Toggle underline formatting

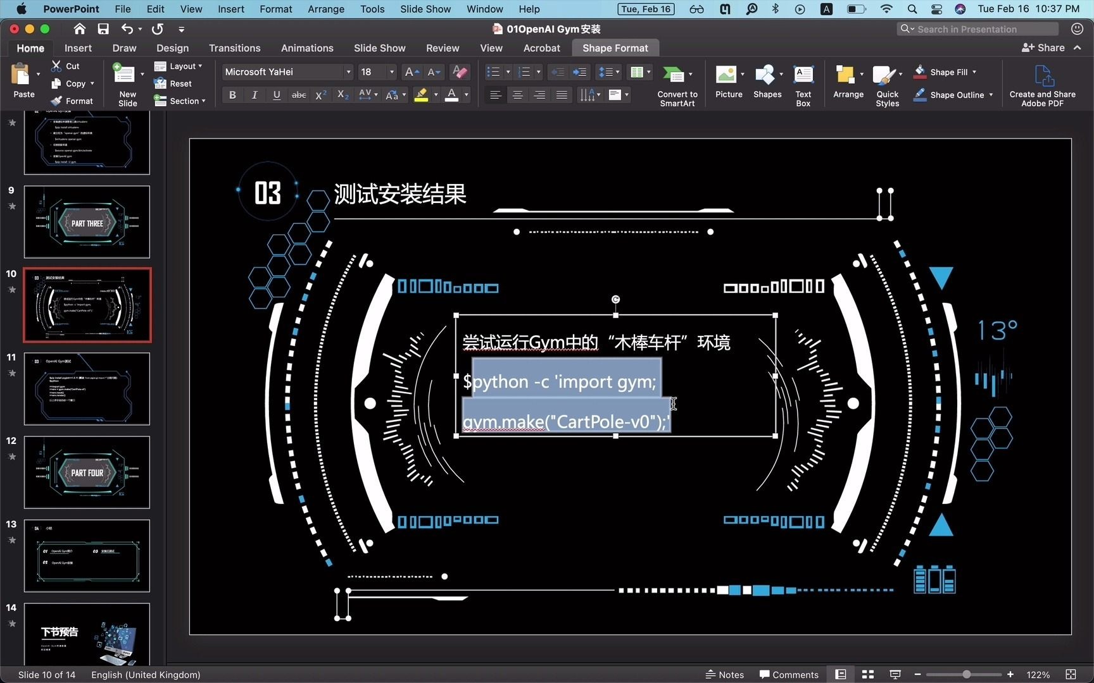pyautogui.click(x=277, y=95)
